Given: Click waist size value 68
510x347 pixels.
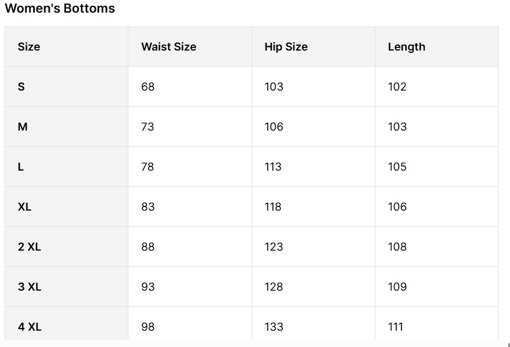Looking at the screenshot, I should point(148,87).
